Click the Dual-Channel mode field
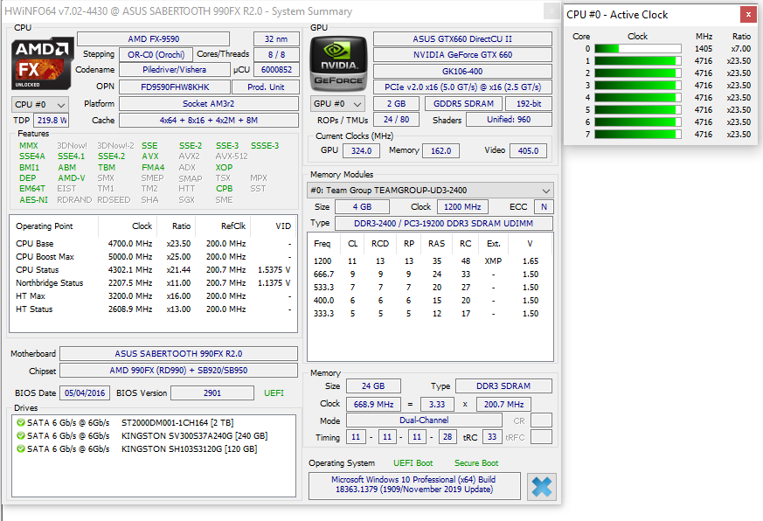Viewport: 763px width, 521px height. 424,420
